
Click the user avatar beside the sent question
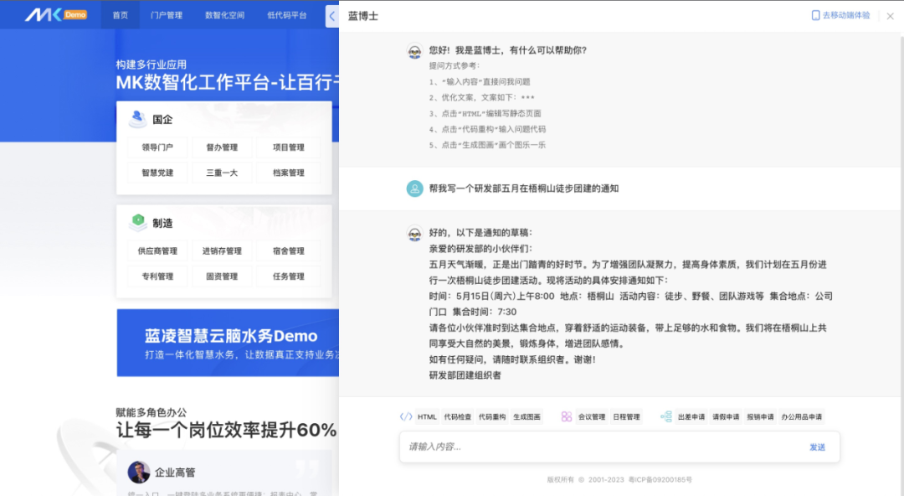[414, 189]
